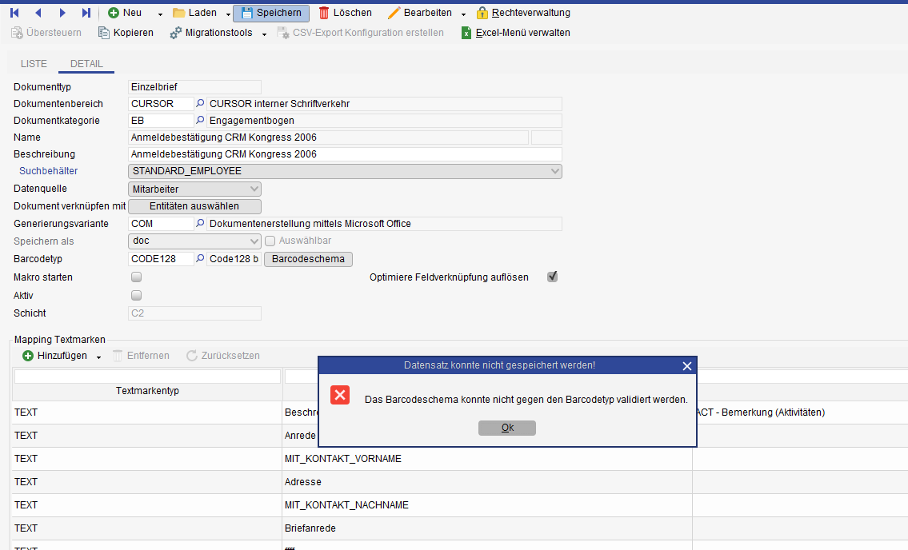The height and width of the screenshot is (550, 908).
Task: Go to next record arrow
Action: [62, 13]
